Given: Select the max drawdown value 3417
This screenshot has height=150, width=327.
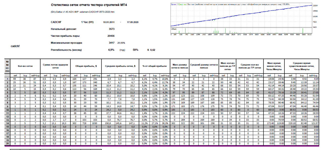Looking at the screenshot, I should tap(112, 43).
